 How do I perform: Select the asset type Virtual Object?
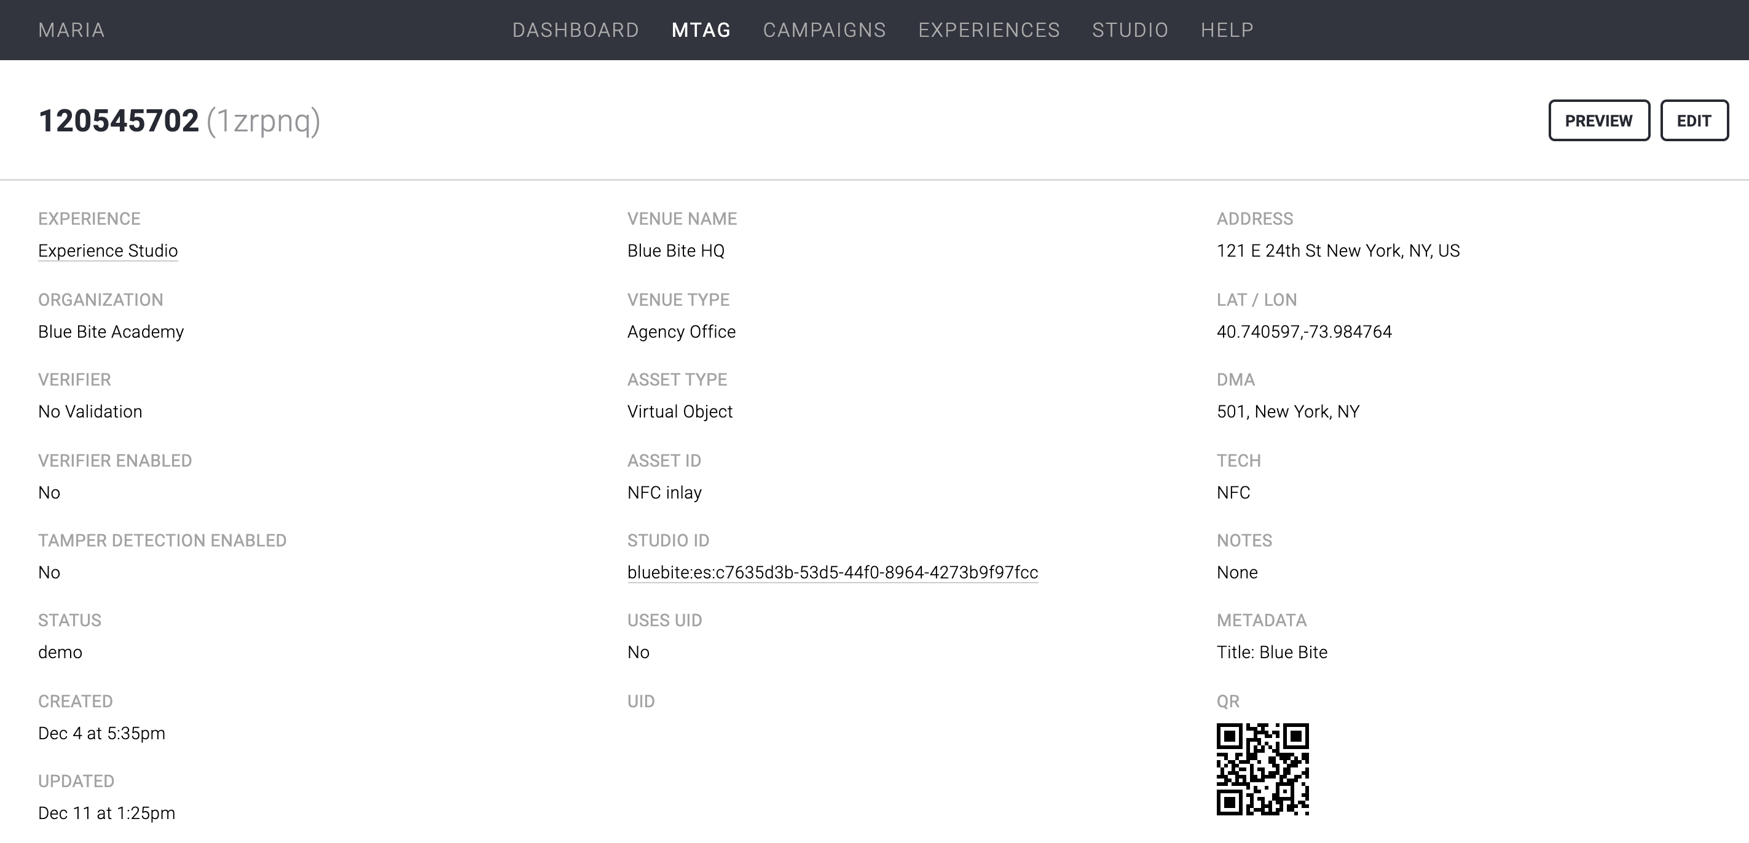680,411
